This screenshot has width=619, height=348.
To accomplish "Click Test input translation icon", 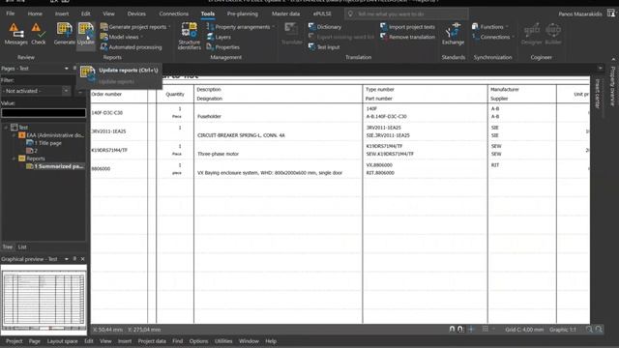I will (311, 47).
